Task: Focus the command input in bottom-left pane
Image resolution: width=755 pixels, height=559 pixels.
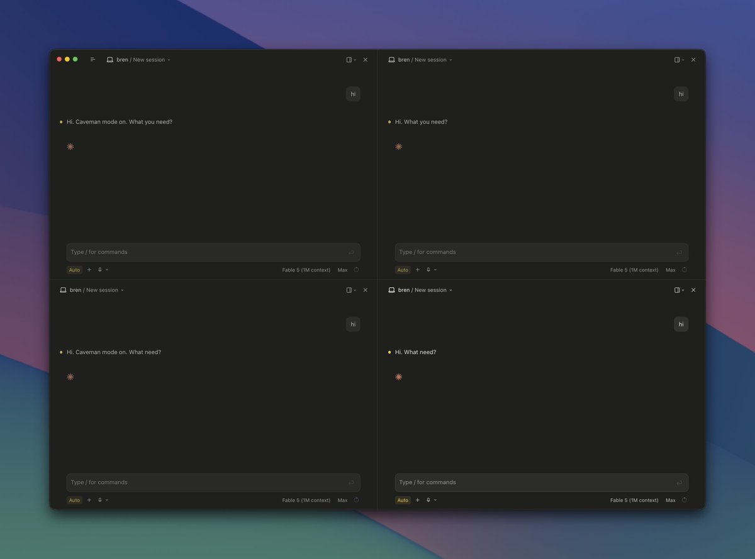Action: pyautogui.click(x=213, y=482)
